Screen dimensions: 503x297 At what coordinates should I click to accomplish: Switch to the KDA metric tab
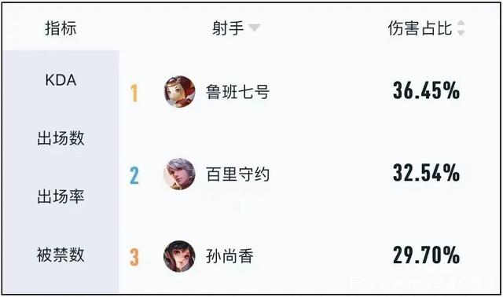[61, 80]
